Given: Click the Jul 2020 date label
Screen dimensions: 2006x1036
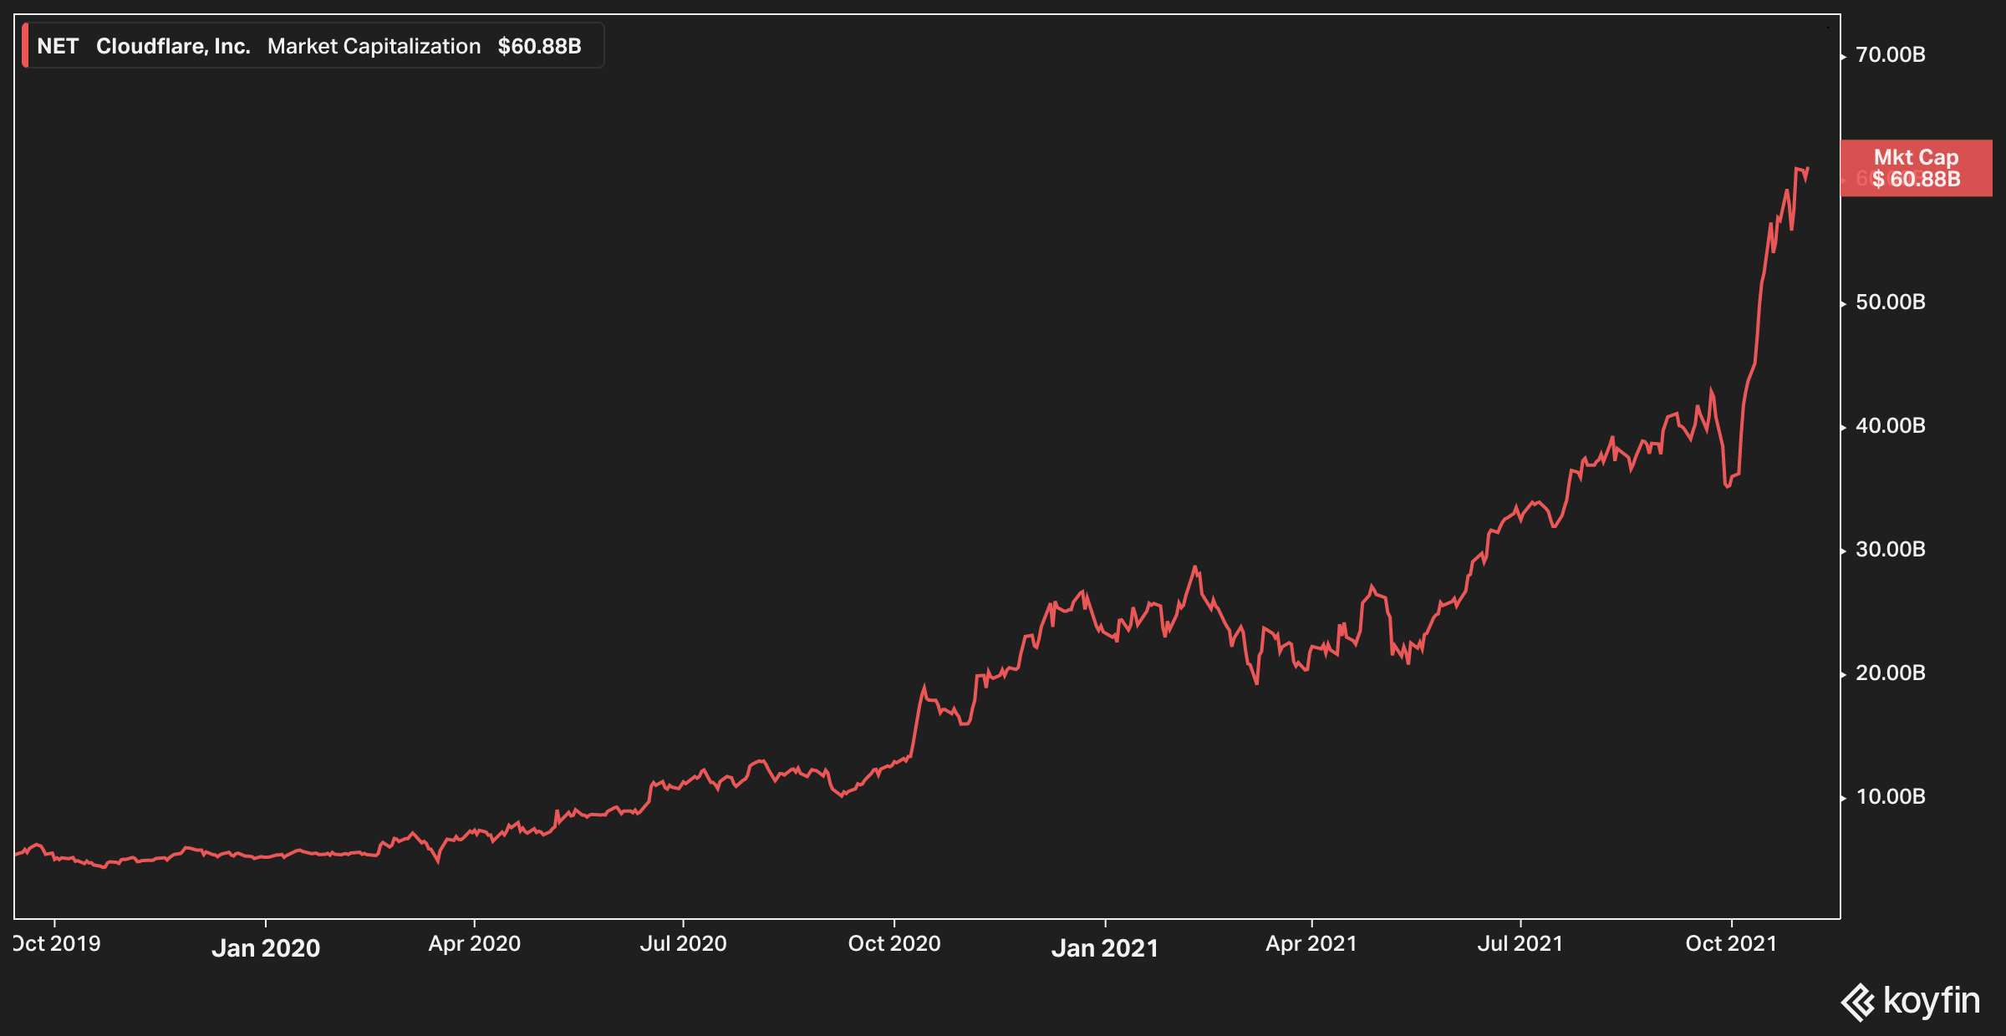Looking at the screenshot, I should pos(683,944).
